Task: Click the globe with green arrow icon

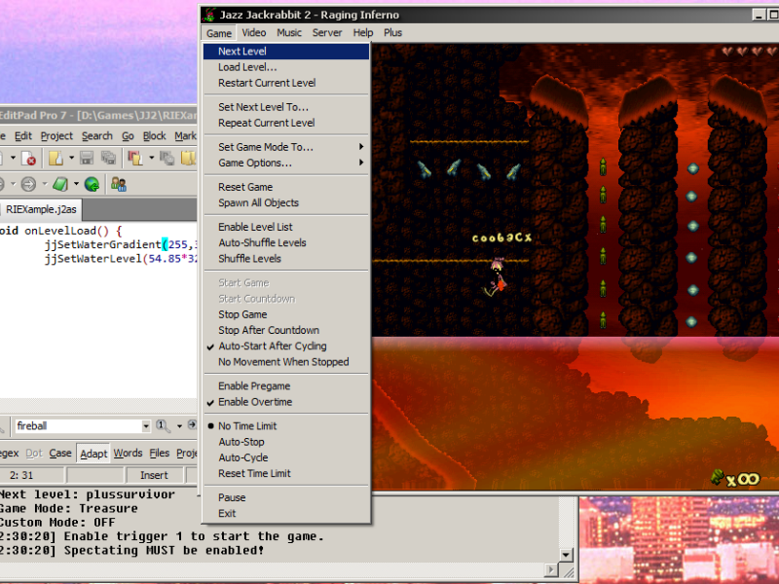Action: [92, 185]
